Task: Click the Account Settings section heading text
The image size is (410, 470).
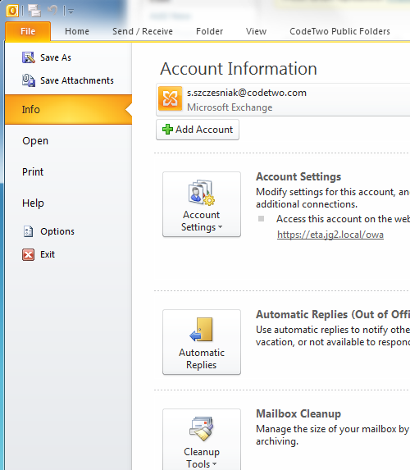Action: coord(298,176)
